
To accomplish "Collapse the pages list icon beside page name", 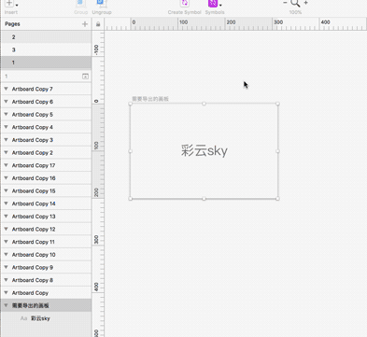I will click(x=85, y=77).
